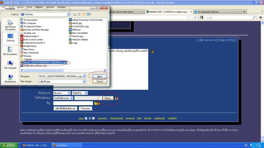This screenshot has height=148, width=264.
Task: Click the back arrow in file dialog
Action: click(75, 14)
